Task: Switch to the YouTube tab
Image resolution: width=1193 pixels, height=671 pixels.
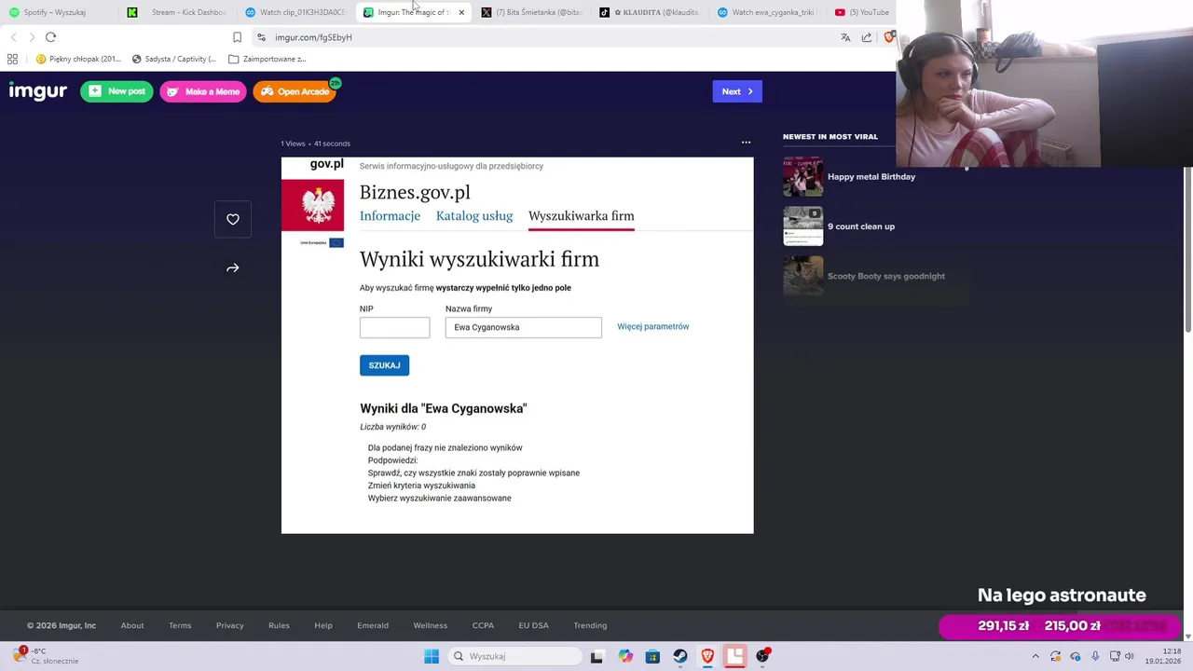Action: click(x=862, y=12)
